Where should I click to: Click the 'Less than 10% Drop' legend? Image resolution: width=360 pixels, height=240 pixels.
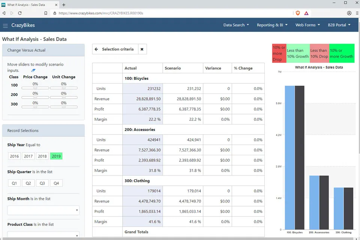(x=319, y=53)
